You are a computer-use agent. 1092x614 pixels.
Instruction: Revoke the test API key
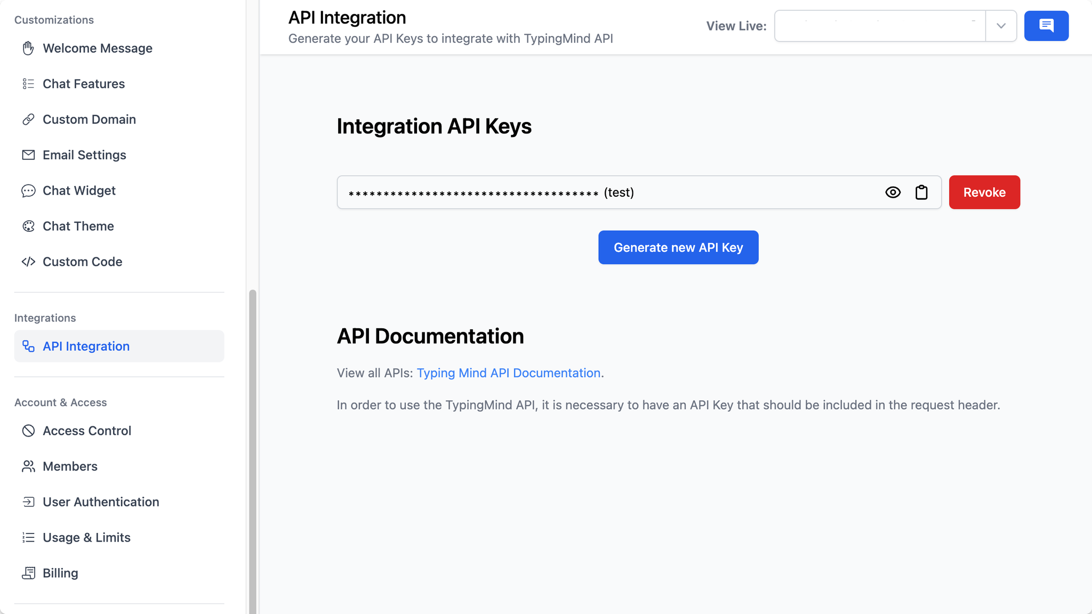click(x=984, y=192)
